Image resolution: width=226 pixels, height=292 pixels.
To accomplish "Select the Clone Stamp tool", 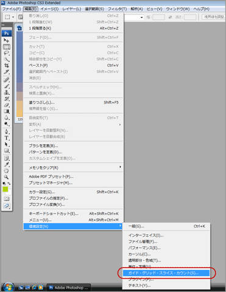I will click(7, 92).
